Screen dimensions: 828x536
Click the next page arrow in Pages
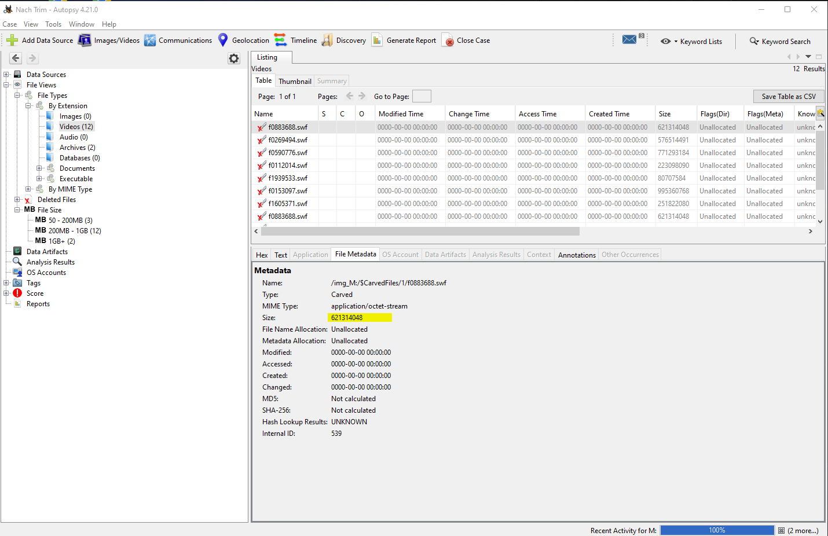click(362, 96)
